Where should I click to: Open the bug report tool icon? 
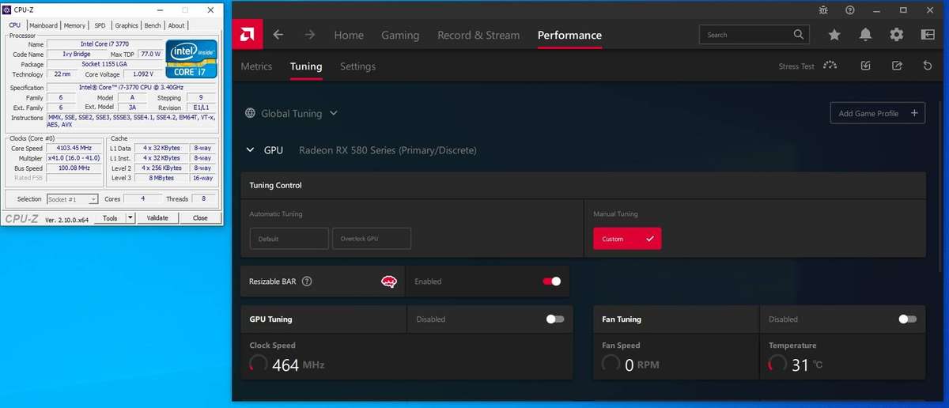click(x=823, y=10)
